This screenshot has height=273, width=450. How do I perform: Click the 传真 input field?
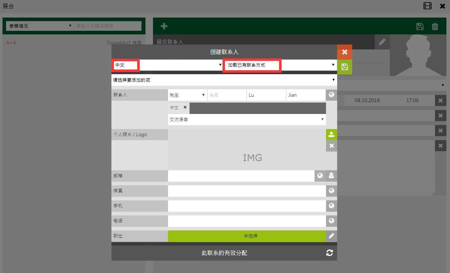(x=246, y=191)
